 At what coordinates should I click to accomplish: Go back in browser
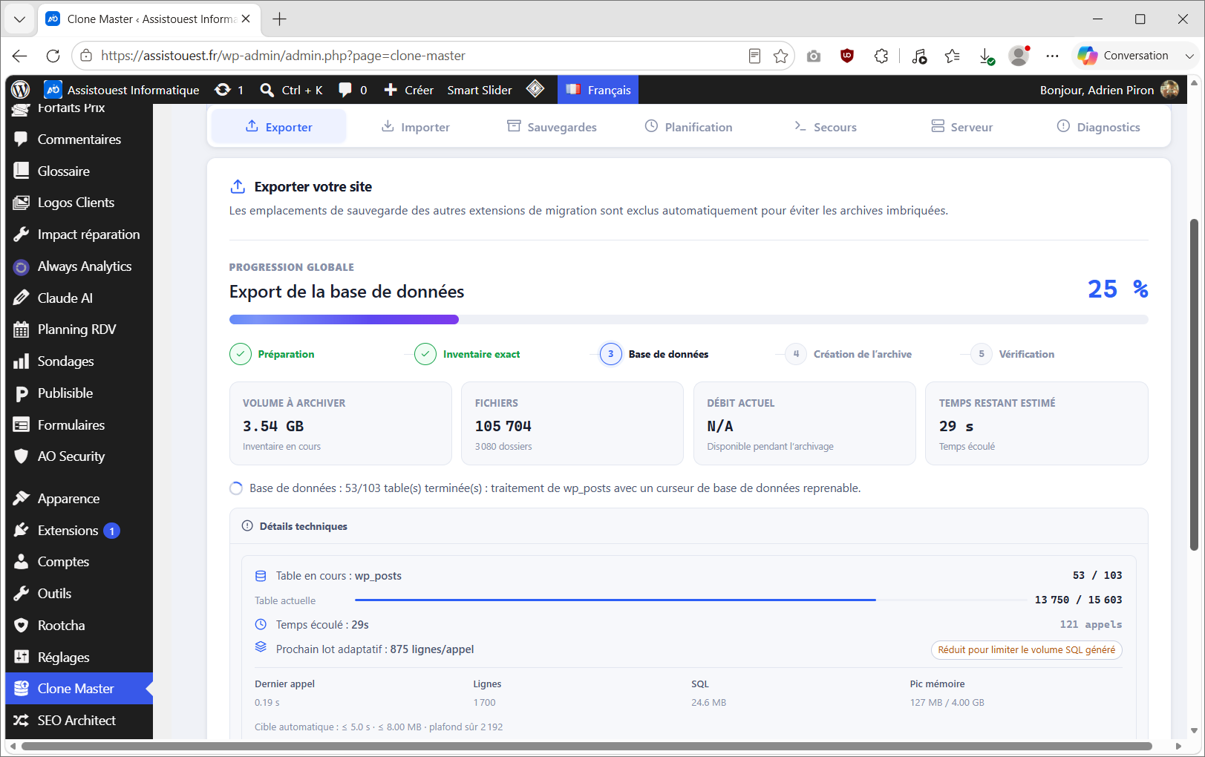(x=20, y=56)
